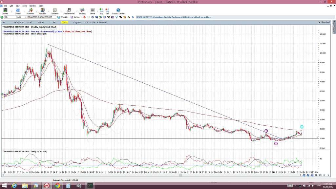The width and height of the screenshot is (336, 189).
Task: Click the Sell order icon
Action: pyautogui.click(x=107, y=10)
